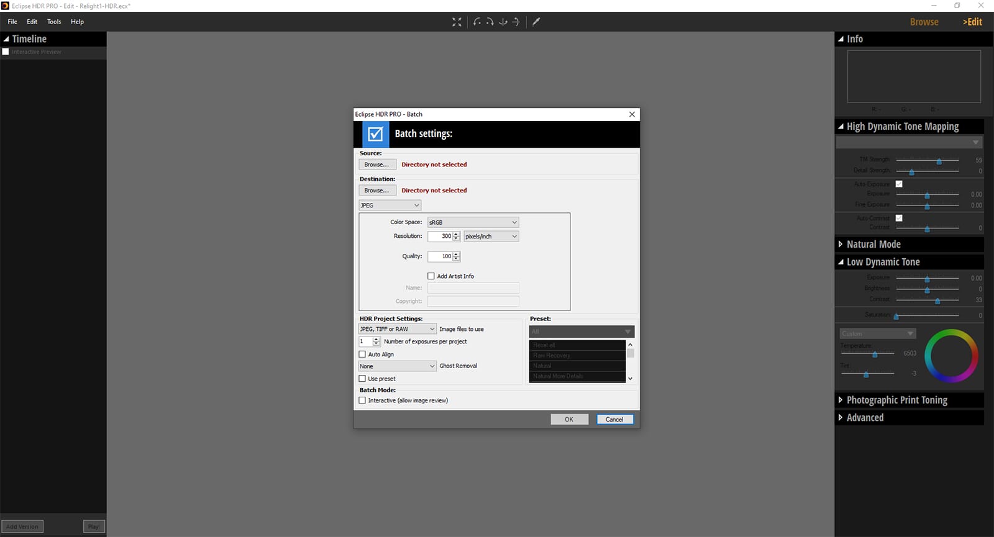This screenshot has height=537, width=994.
Task: Click the Temperature slider
Action: (x=867, y=354)
